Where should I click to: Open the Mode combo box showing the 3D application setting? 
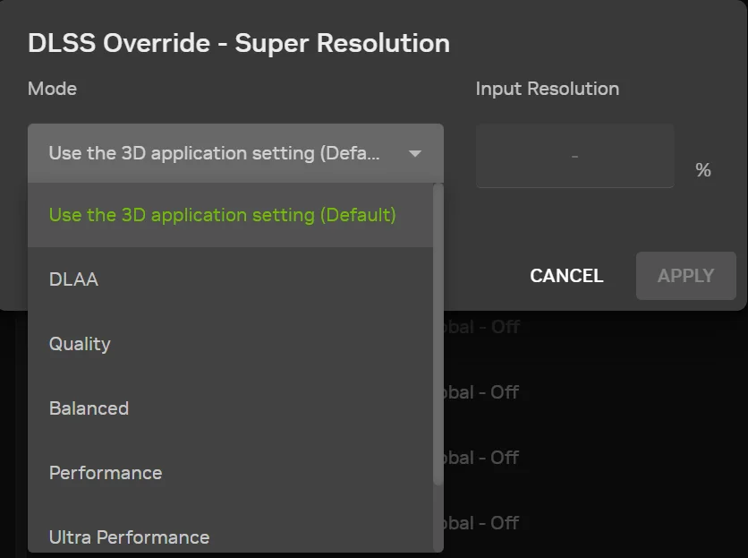pos(215,154)
